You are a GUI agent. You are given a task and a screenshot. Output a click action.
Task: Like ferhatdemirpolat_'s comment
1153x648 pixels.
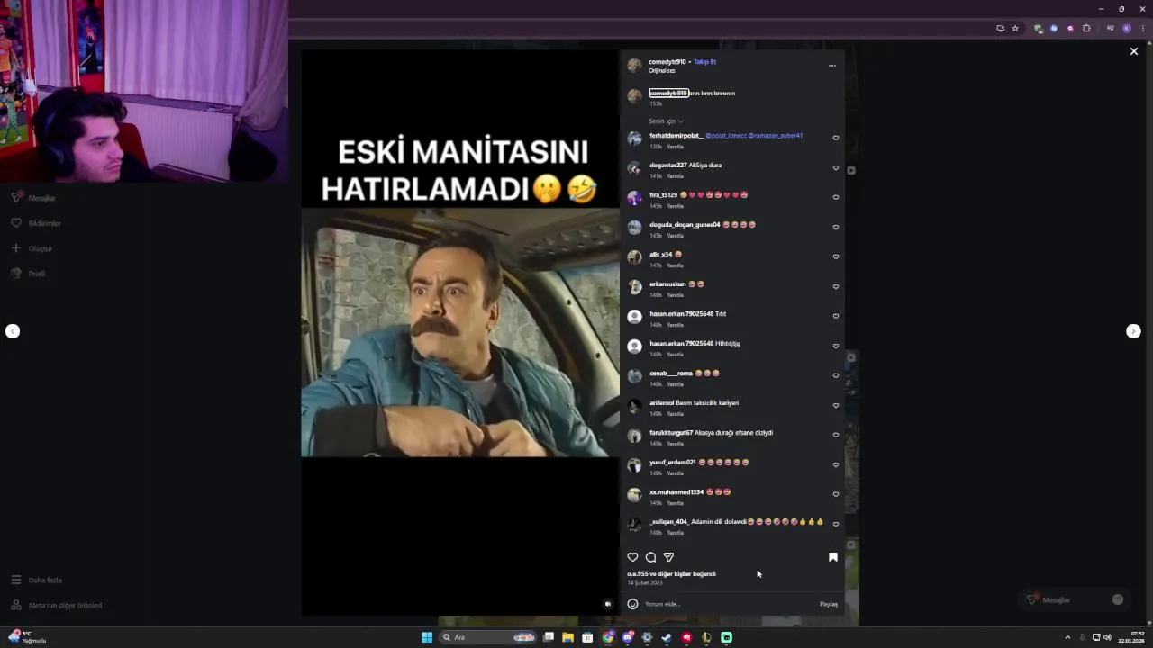point(836,138)
